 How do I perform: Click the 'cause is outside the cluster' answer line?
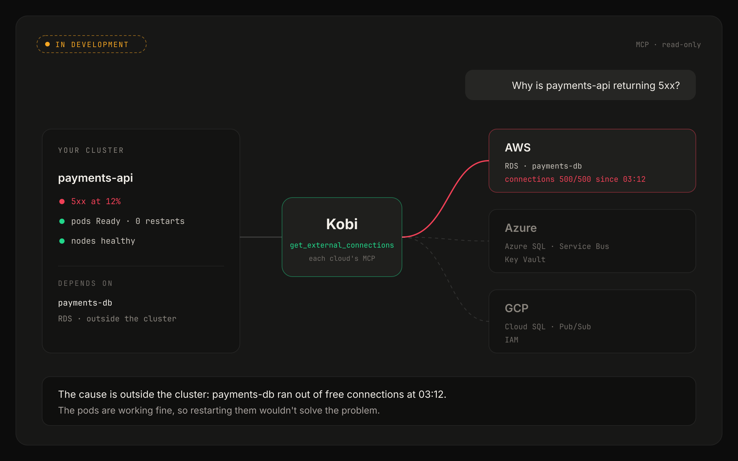tap(252, 394)
